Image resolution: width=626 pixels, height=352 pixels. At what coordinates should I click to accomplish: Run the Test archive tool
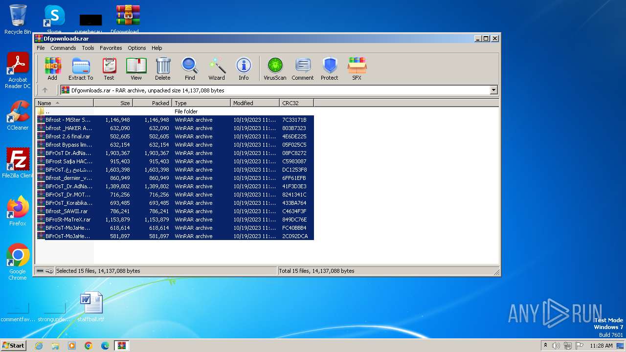(x=109, y=69)
